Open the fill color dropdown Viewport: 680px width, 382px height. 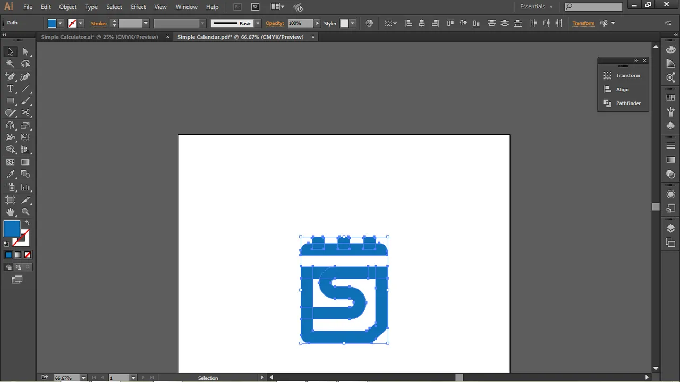click(61, 23)
